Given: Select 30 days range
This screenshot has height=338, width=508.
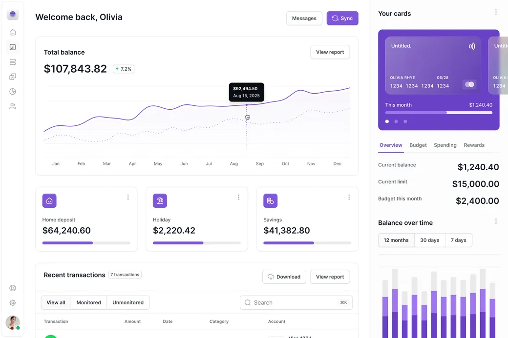Looking at the screenshot, I should coord(429,240).
